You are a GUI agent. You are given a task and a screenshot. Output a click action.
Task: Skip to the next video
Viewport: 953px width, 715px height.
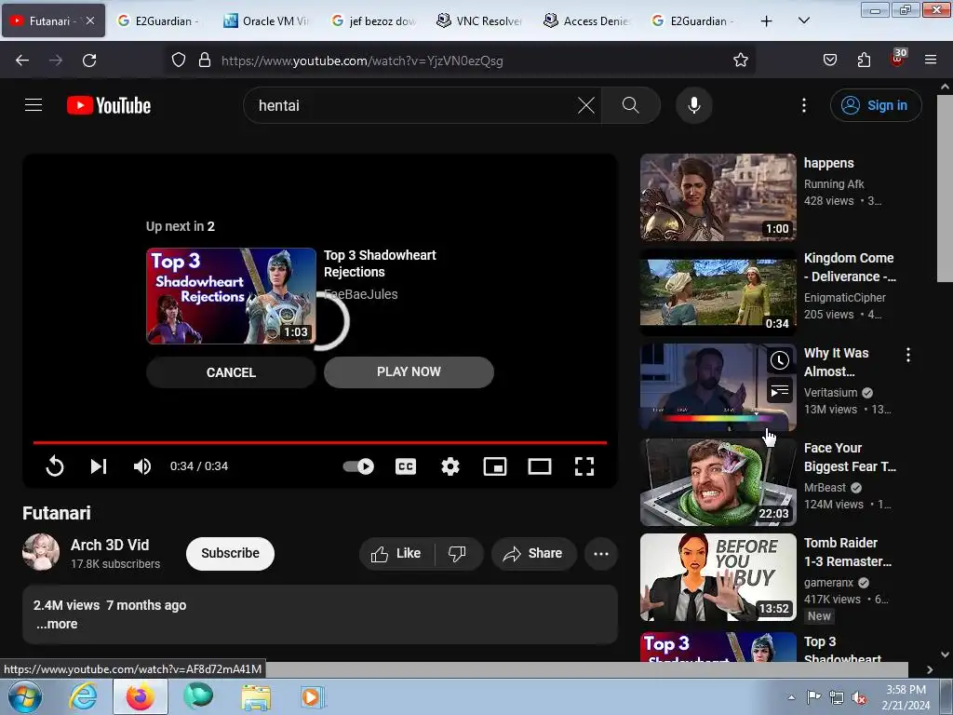99,466
